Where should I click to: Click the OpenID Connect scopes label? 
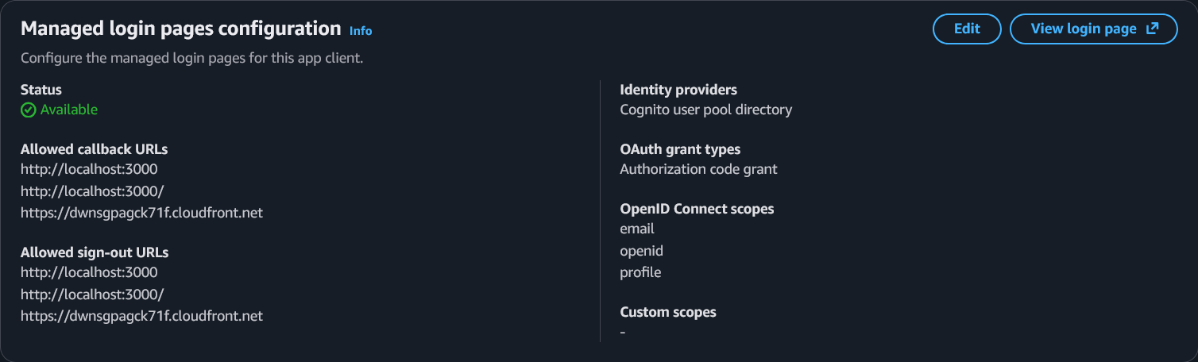click(697, 209)
